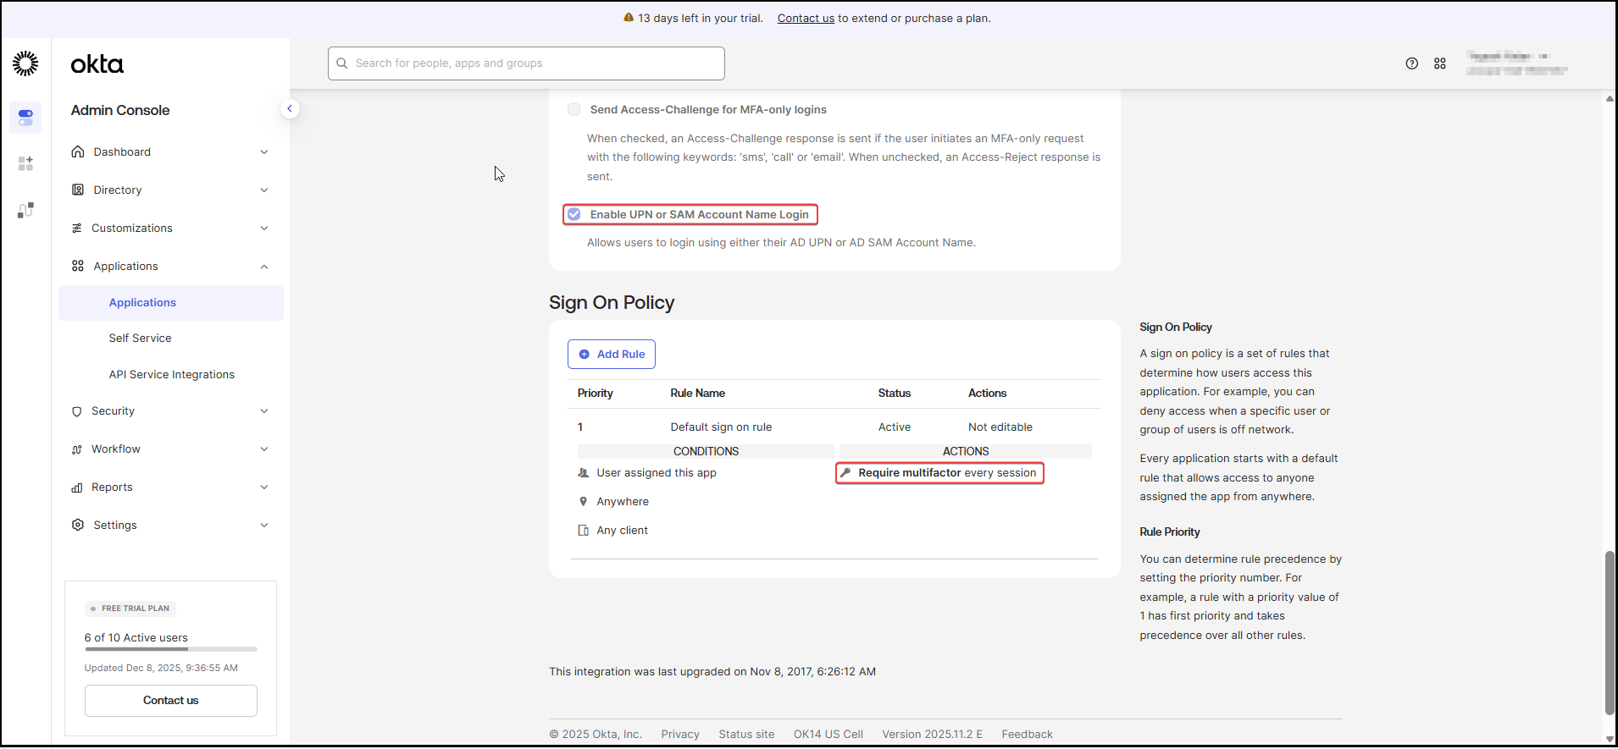The height and width of the screenshot is (749, 1618).
Task: Click the workflow connector icon in left rail
Action: click(25, 210)
